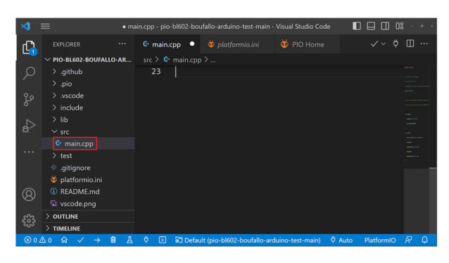Open notifications bell in status bar
The image size is (449, 263).
(424, 240)
